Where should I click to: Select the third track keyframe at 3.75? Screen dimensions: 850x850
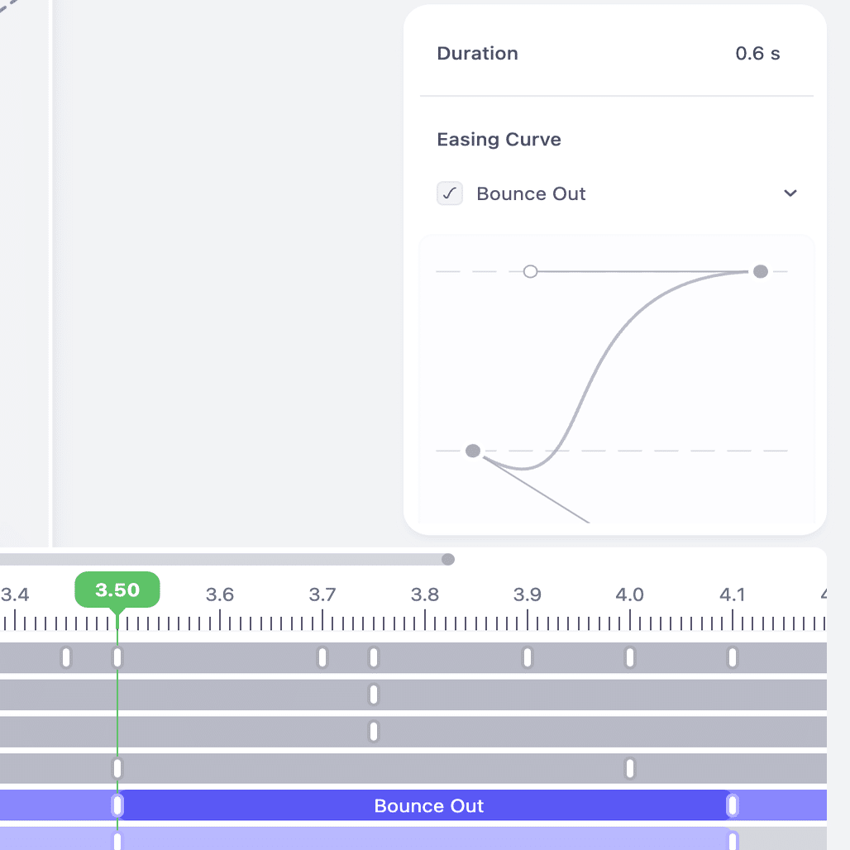[374, 731]
